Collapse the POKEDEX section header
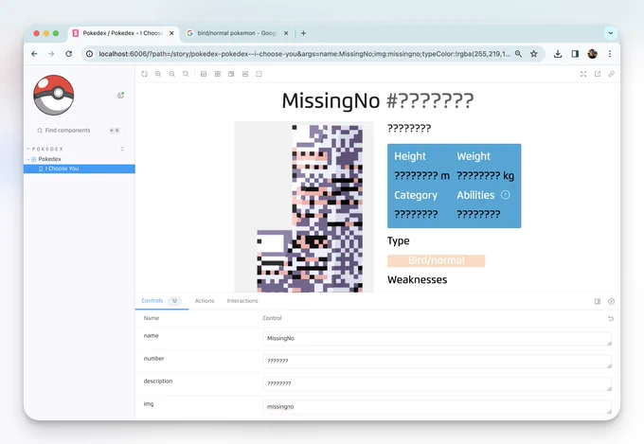The height and width of the screenshot is (444, 644). (x=45, y=149)
